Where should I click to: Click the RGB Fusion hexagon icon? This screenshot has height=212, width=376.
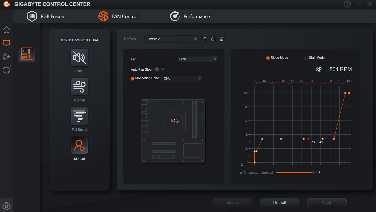32,16
